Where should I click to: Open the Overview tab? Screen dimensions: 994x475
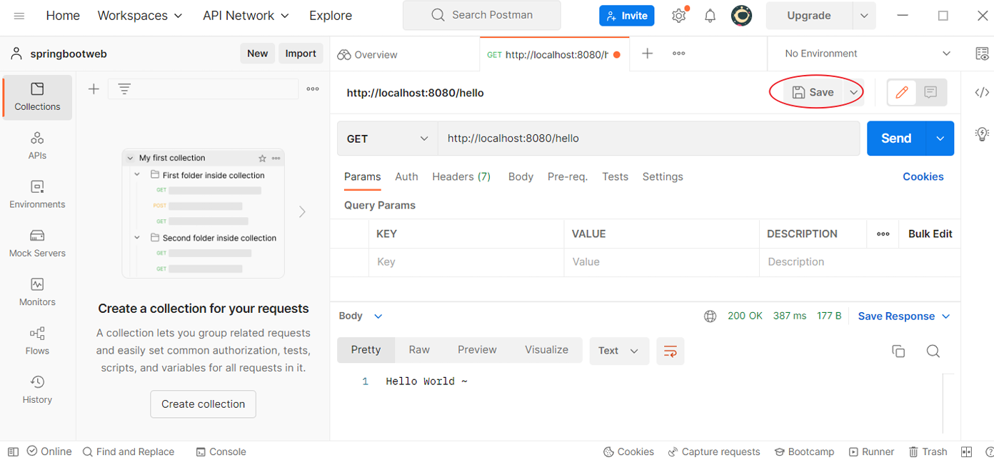pos(368,54)
